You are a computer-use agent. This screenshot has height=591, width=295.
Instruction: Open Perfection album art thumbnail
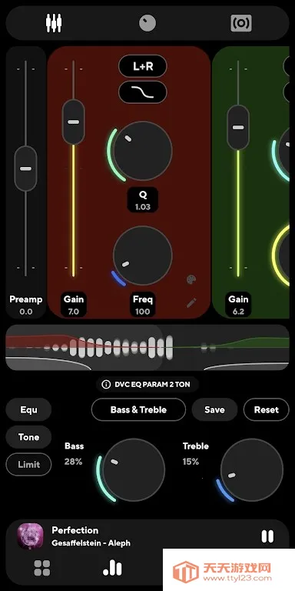[30, 536]
